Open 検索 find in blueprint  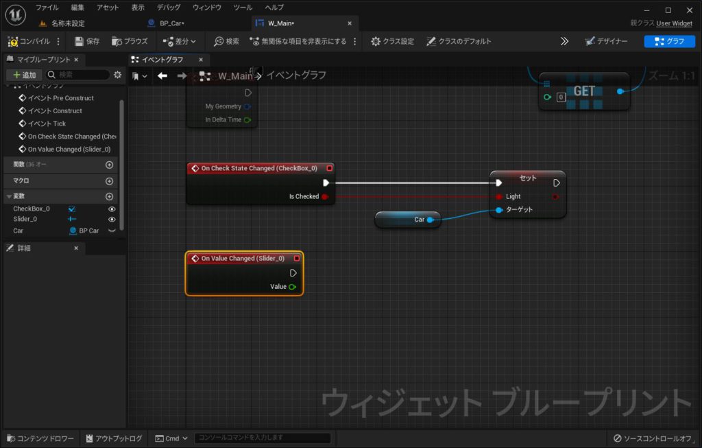pos(226,41)
